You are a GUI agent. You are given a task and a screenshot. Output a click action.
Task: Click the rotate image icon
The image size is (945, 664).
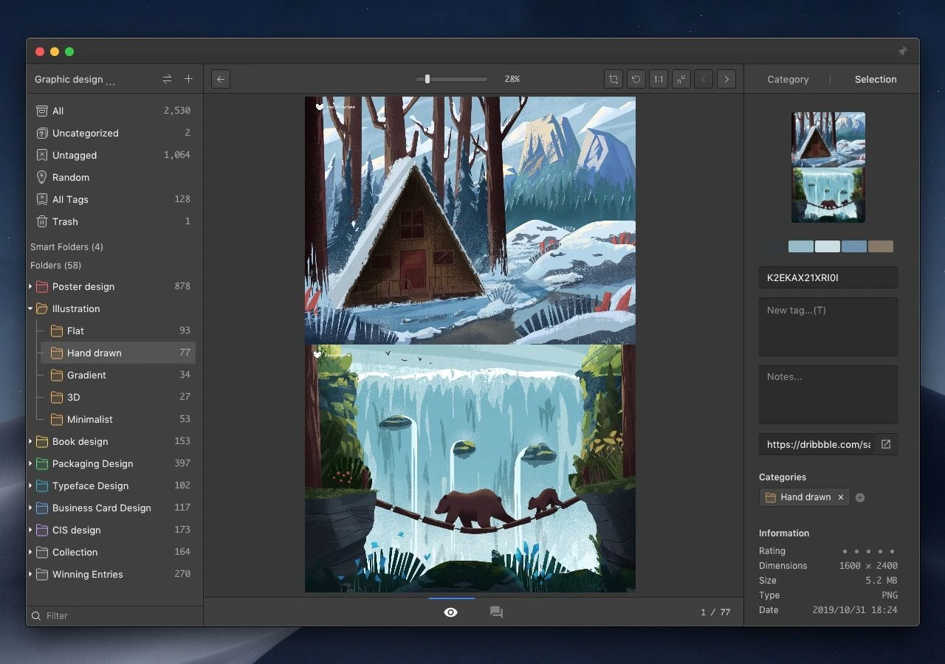636,79
